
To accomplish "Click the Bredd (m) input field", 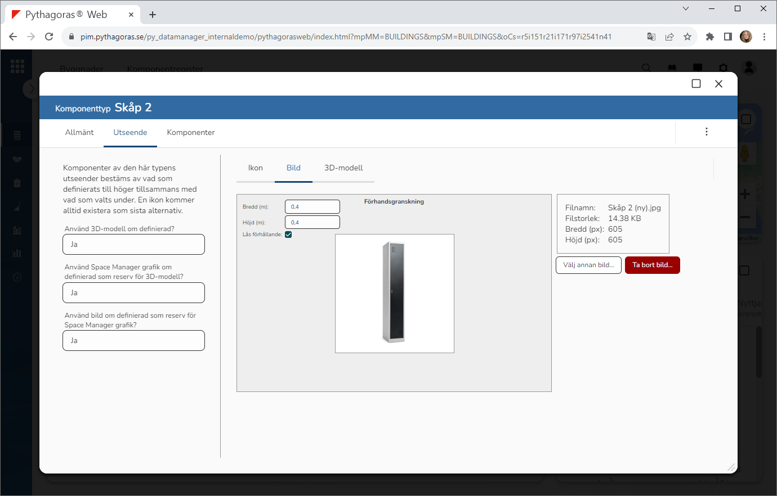I will click(312, 207).
